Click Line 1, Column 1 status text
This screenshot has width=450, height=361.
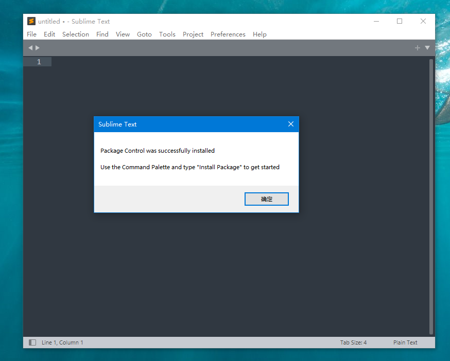[x=62, y=342]
